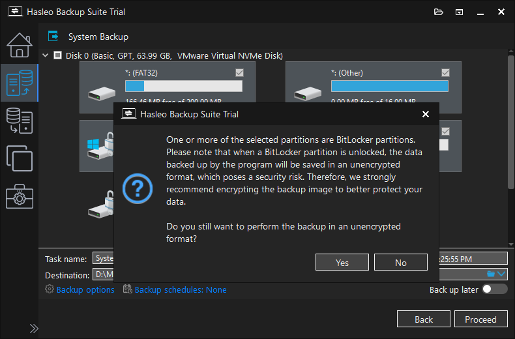Image resolution: width=515 pixels, height=339 pixels.
Task: Toggle the Disk 0 checkbox
Action: (x=57, y=55)
